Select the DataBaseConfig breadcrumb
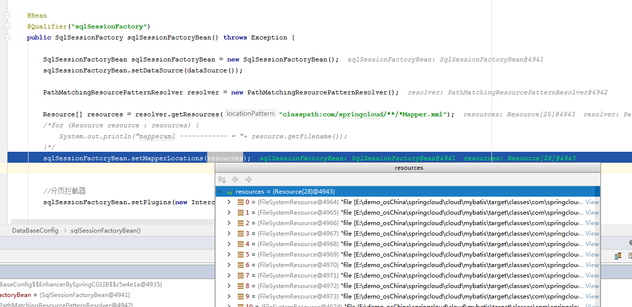The width and height of the screenshot is (632, 307). [35, 231]
